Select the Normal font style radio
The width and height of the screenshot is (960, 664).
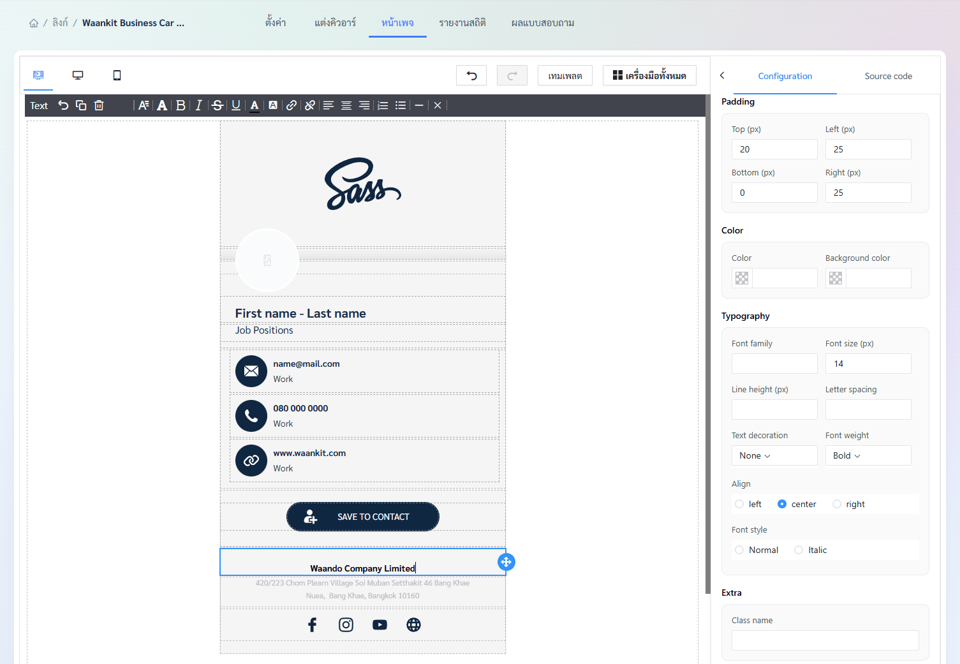click(739, 550)
